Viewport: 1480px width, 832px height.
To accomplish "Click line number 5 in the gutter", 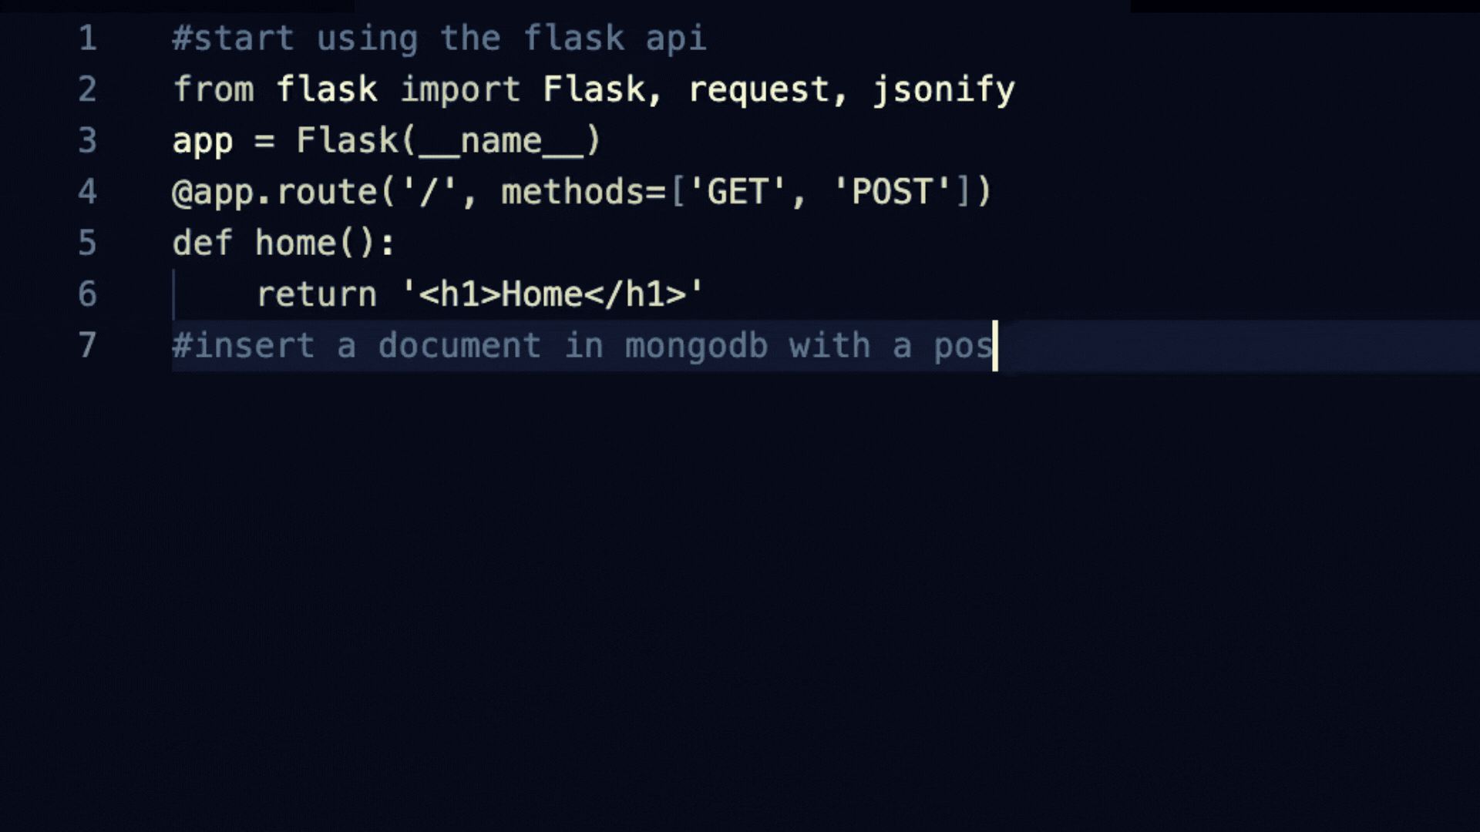I will click(88, 243).
